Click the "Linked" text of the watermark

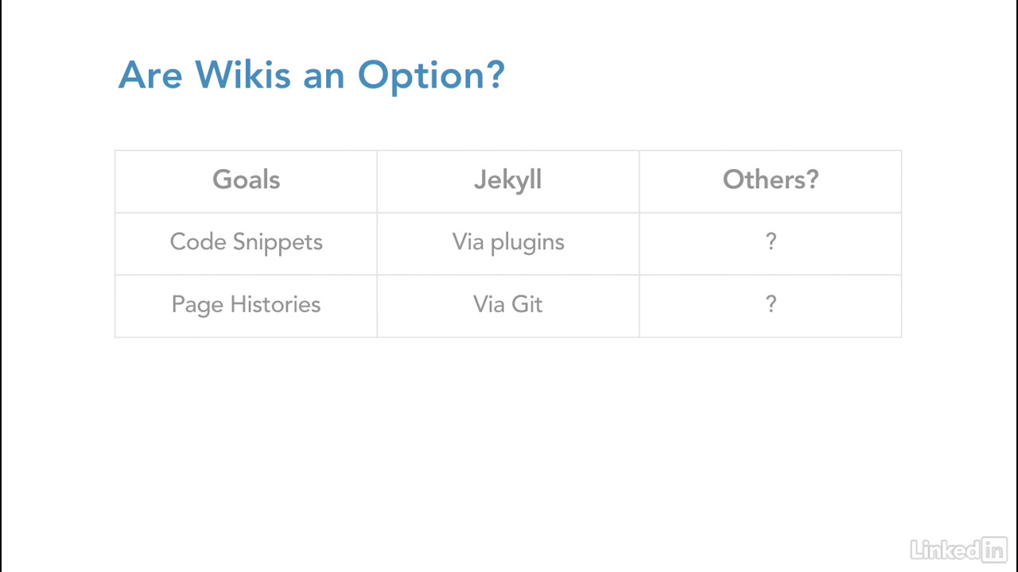(946, 549)
